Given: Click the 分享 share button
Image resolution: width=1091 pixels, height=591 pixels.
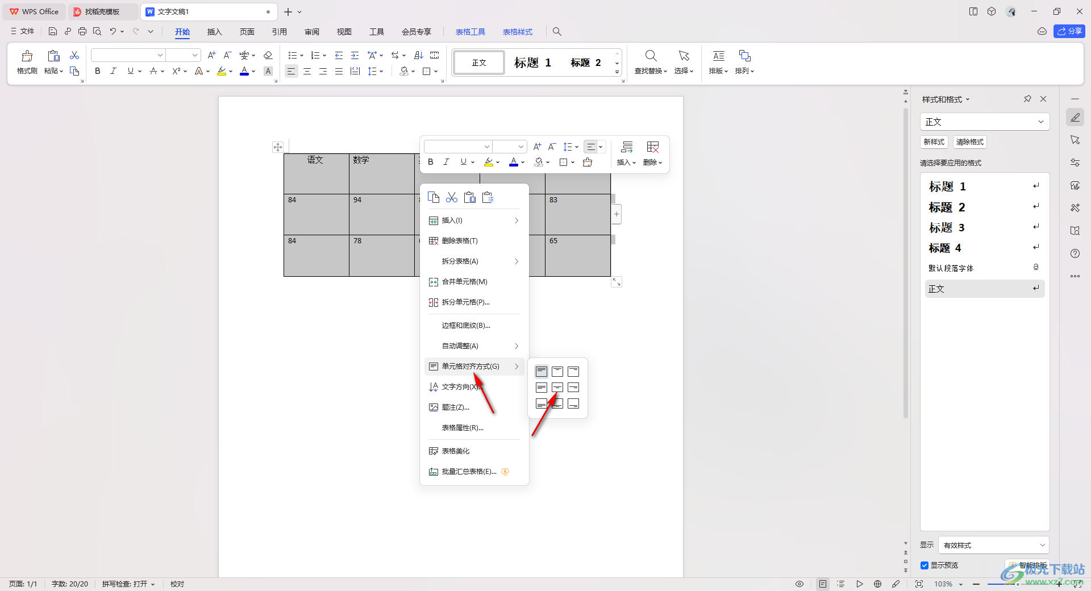Looking at the screenshot, I should coord(1069,31).
